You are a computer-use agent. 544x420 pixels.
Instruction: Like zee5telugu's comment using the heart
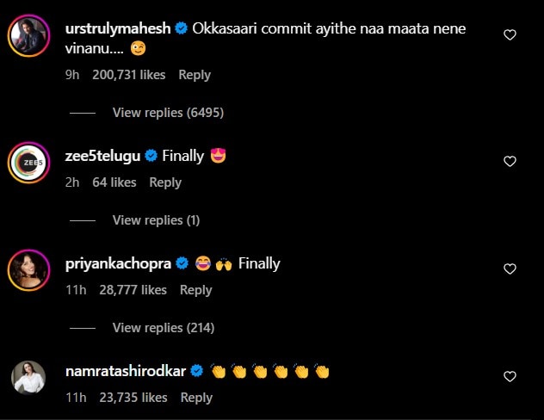tap(510, 161)
